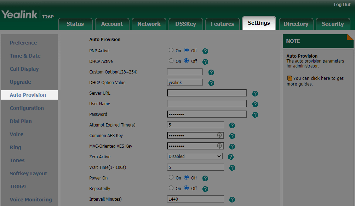Set Repeatedly to Off
The height and width of the screenshot is (206, 355).
pyautogui.click(x=186, y=188)
